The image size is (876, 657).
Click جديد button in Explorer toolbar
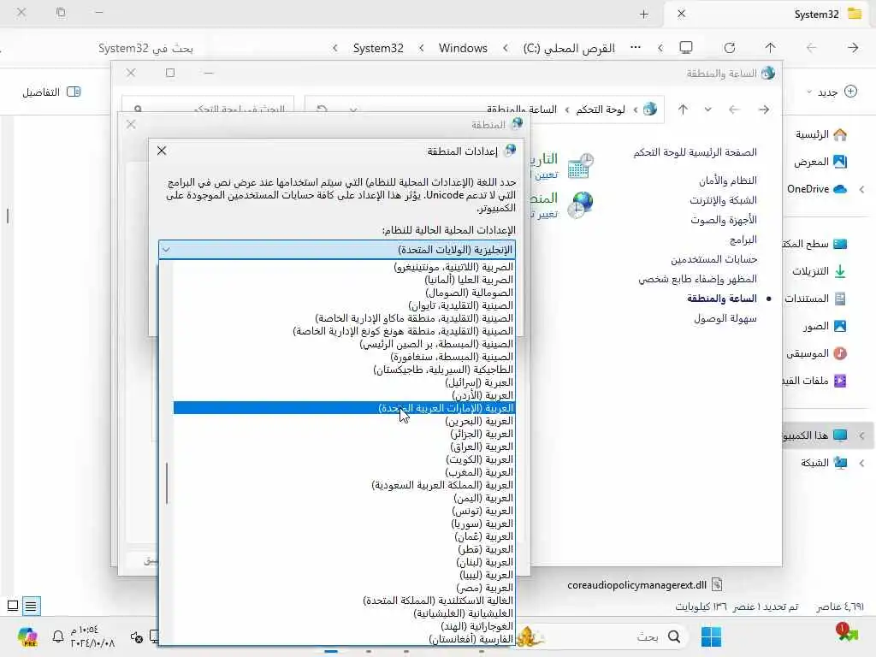pos(832,92)
